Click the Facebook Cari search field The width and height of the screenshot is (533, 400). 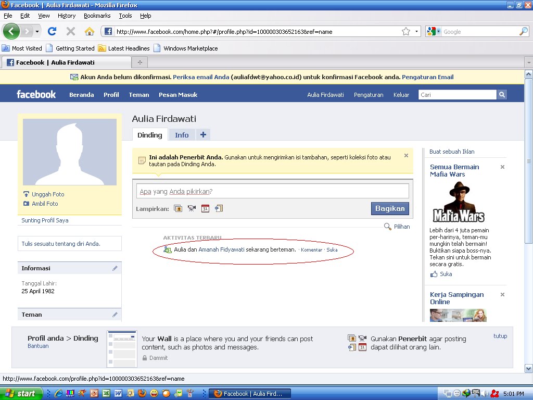pos(458,95)
